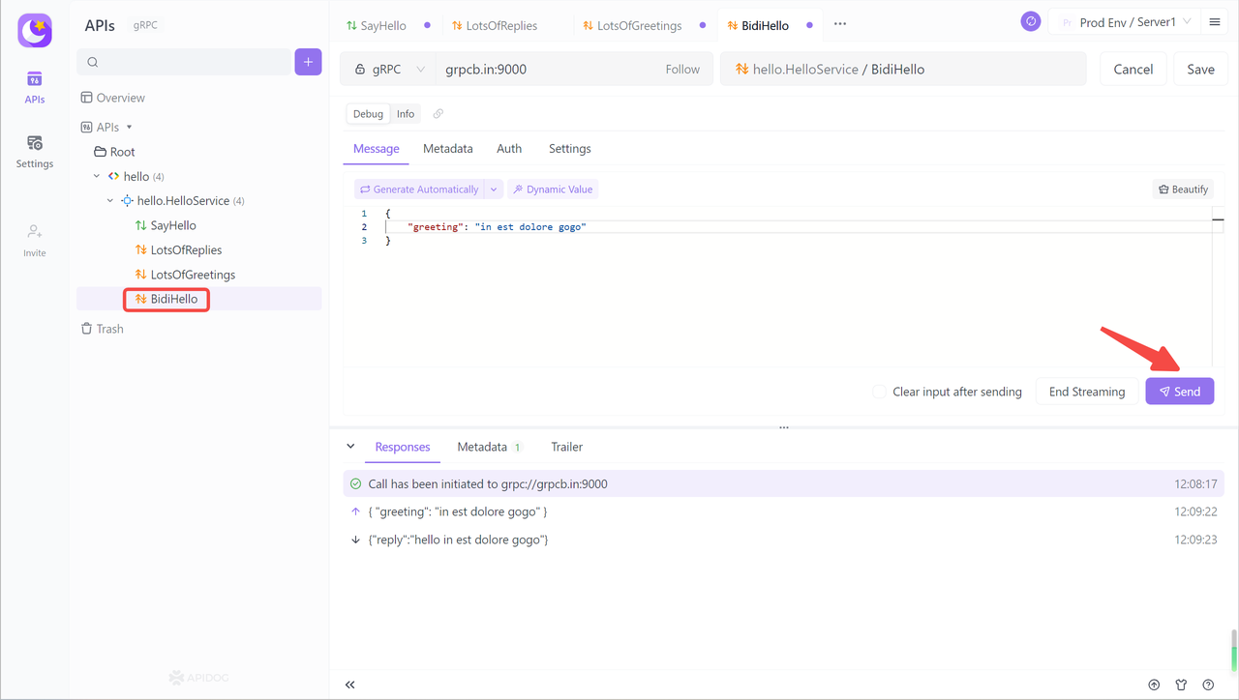The width and height of the screenshot is (1239, 700).
Task: Switch to Info view toggle
Action: [406, 114]
